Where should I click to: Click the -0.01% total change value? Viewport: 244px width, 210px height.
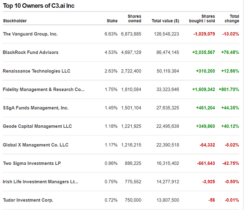click(x=232, y=200)
